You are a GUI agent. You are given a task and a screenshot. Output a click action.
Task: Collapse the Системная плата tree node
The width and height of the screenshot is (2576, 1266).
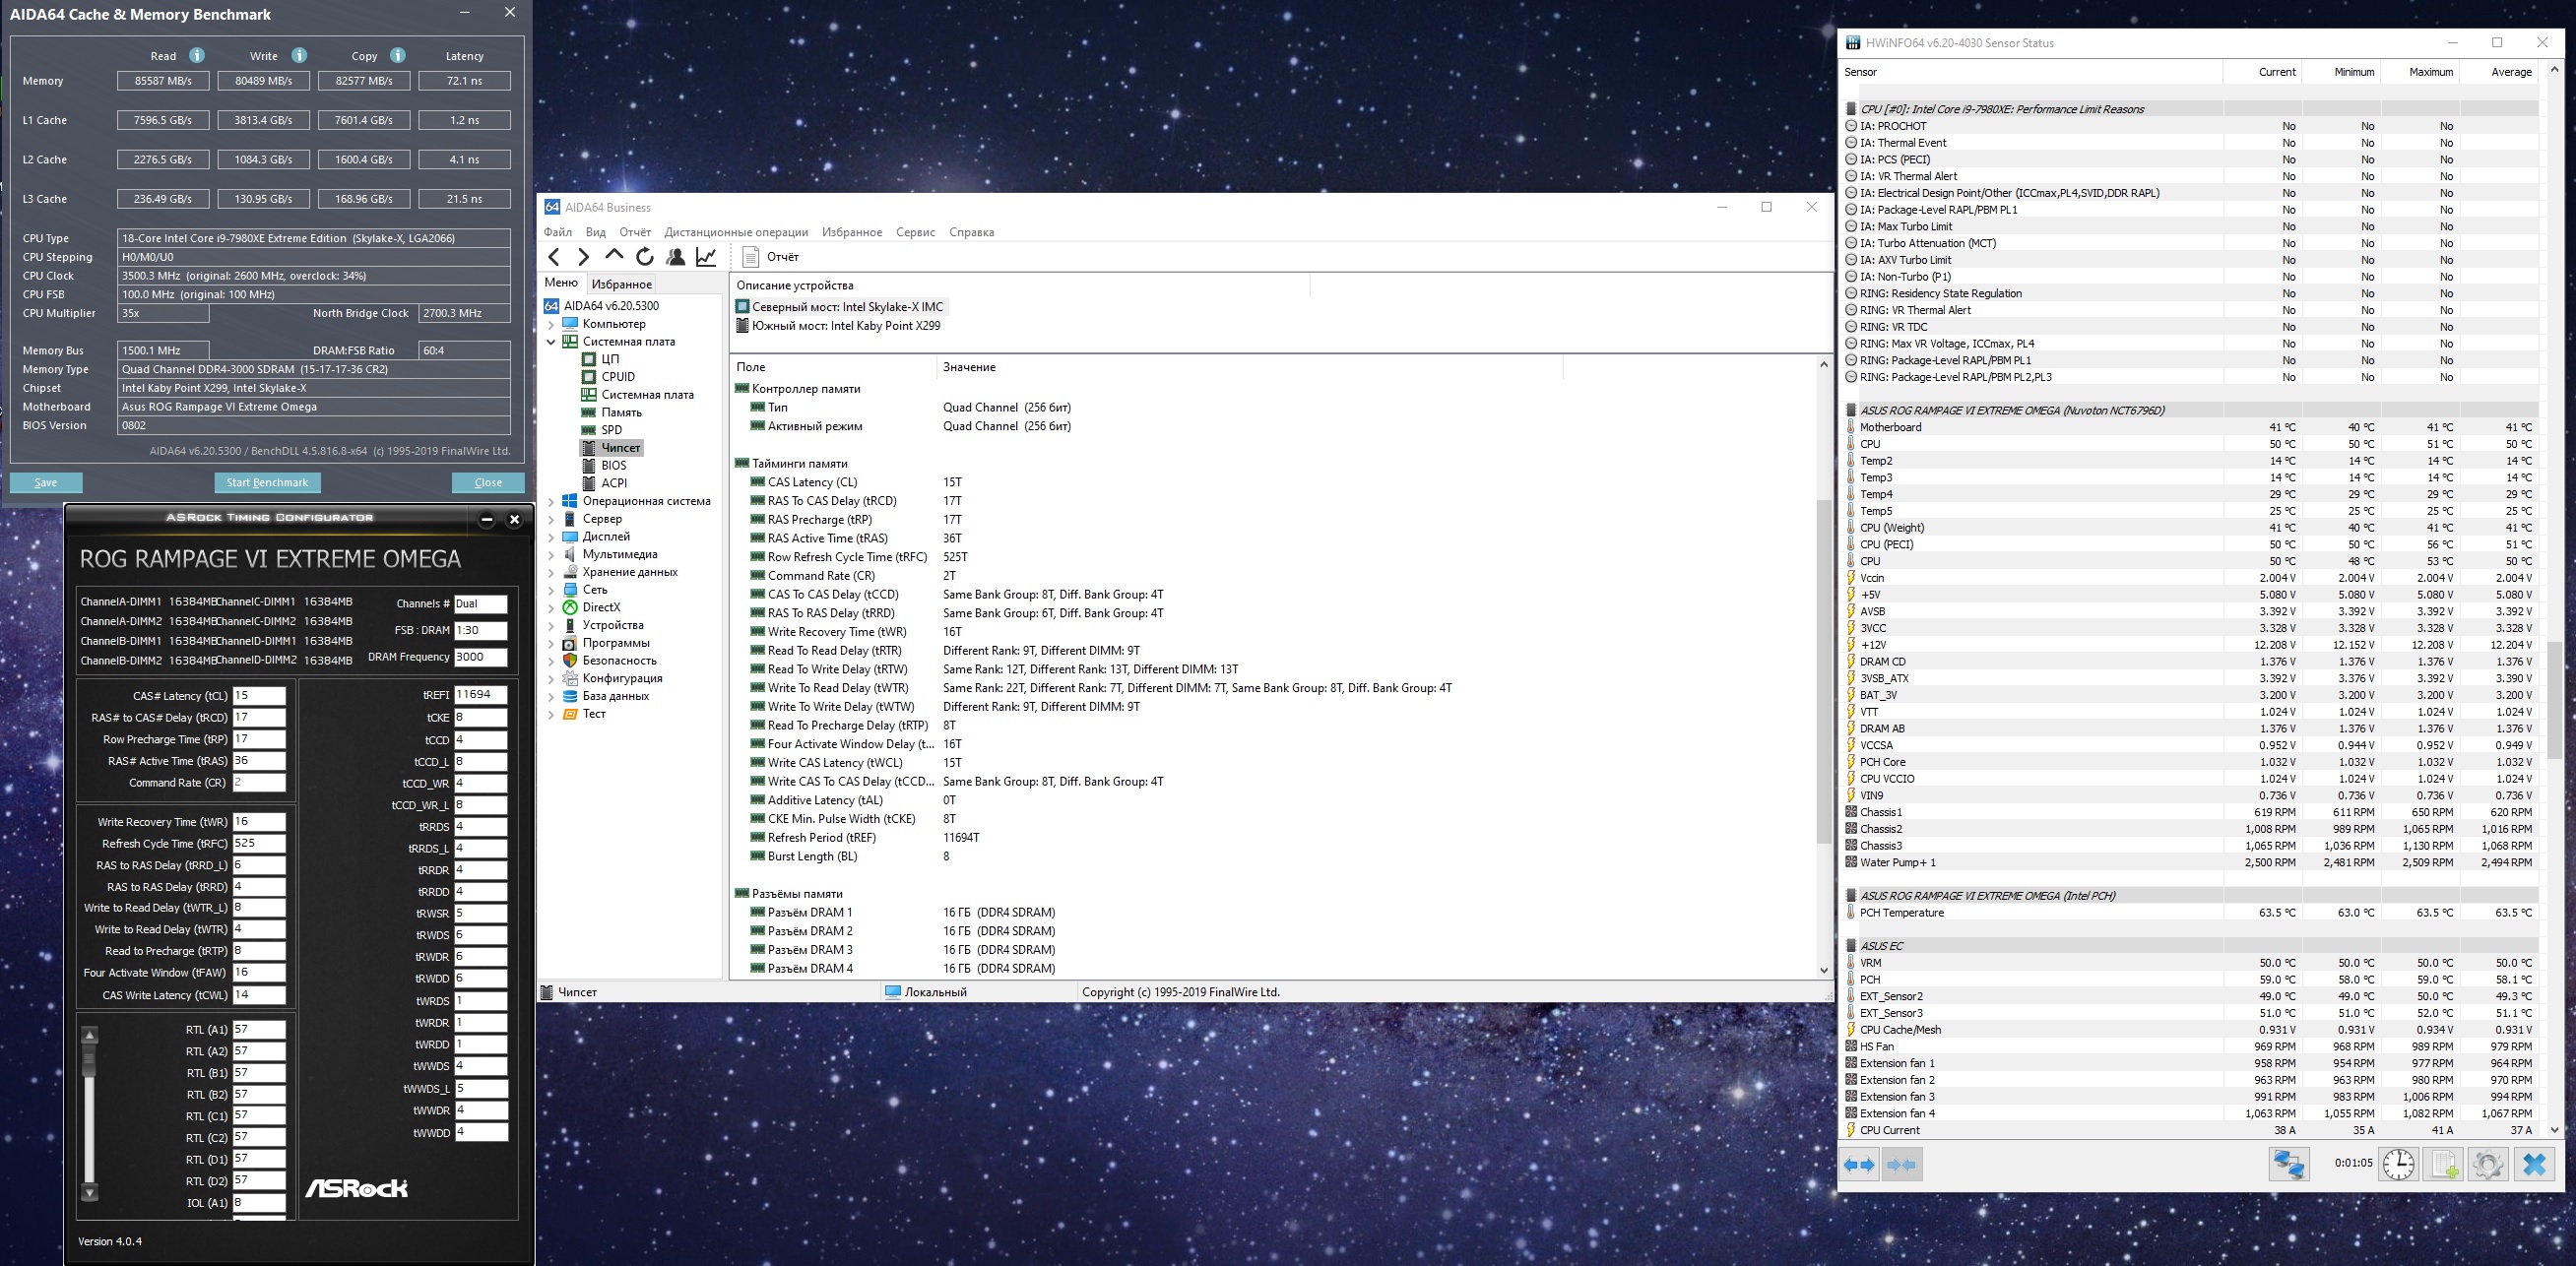click(551, 342)
